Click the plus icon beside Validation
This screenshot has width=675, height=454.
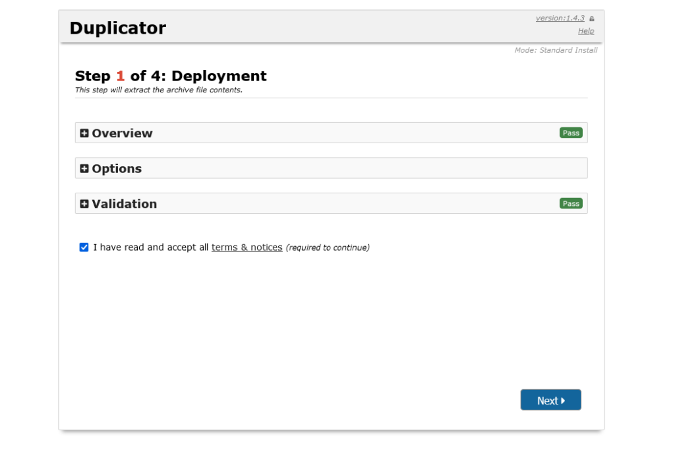(x=84, y=203)
